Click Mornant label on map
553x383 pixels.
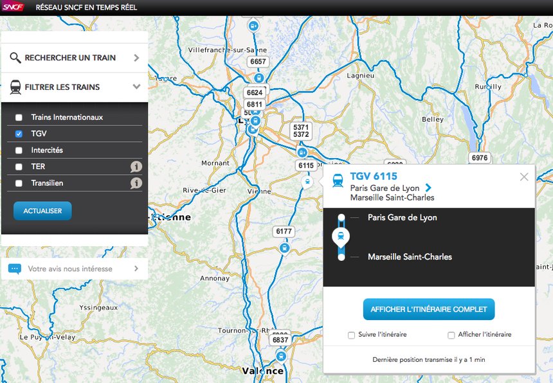[215, 163]
